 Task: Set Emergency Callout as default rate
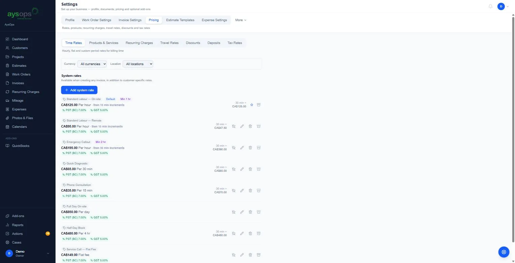234,148
